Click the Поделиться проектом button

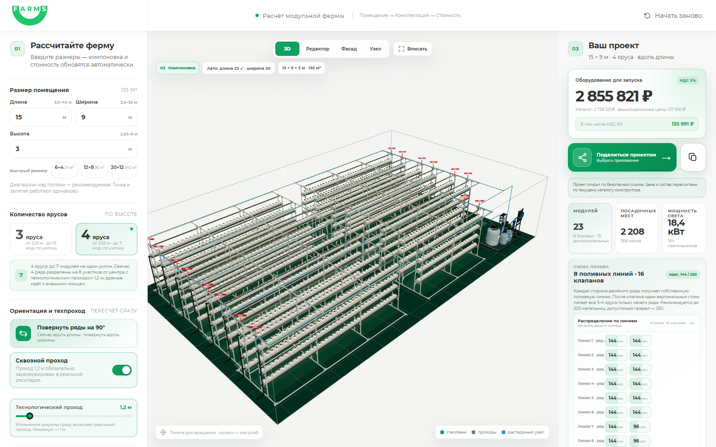coord(622,157)
